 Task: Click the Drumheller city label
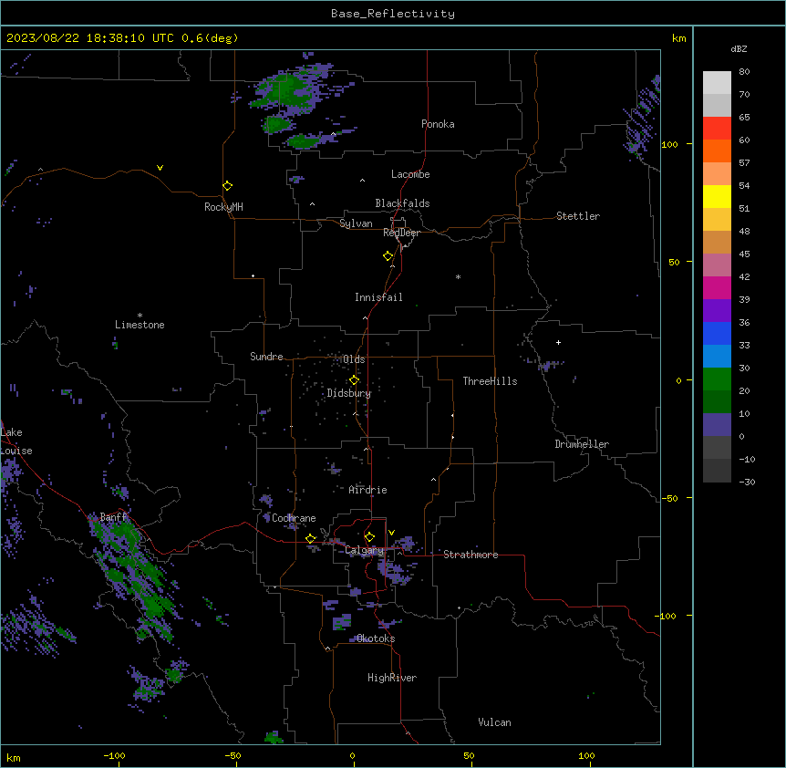pyautogui.click(x=582, y=444)
